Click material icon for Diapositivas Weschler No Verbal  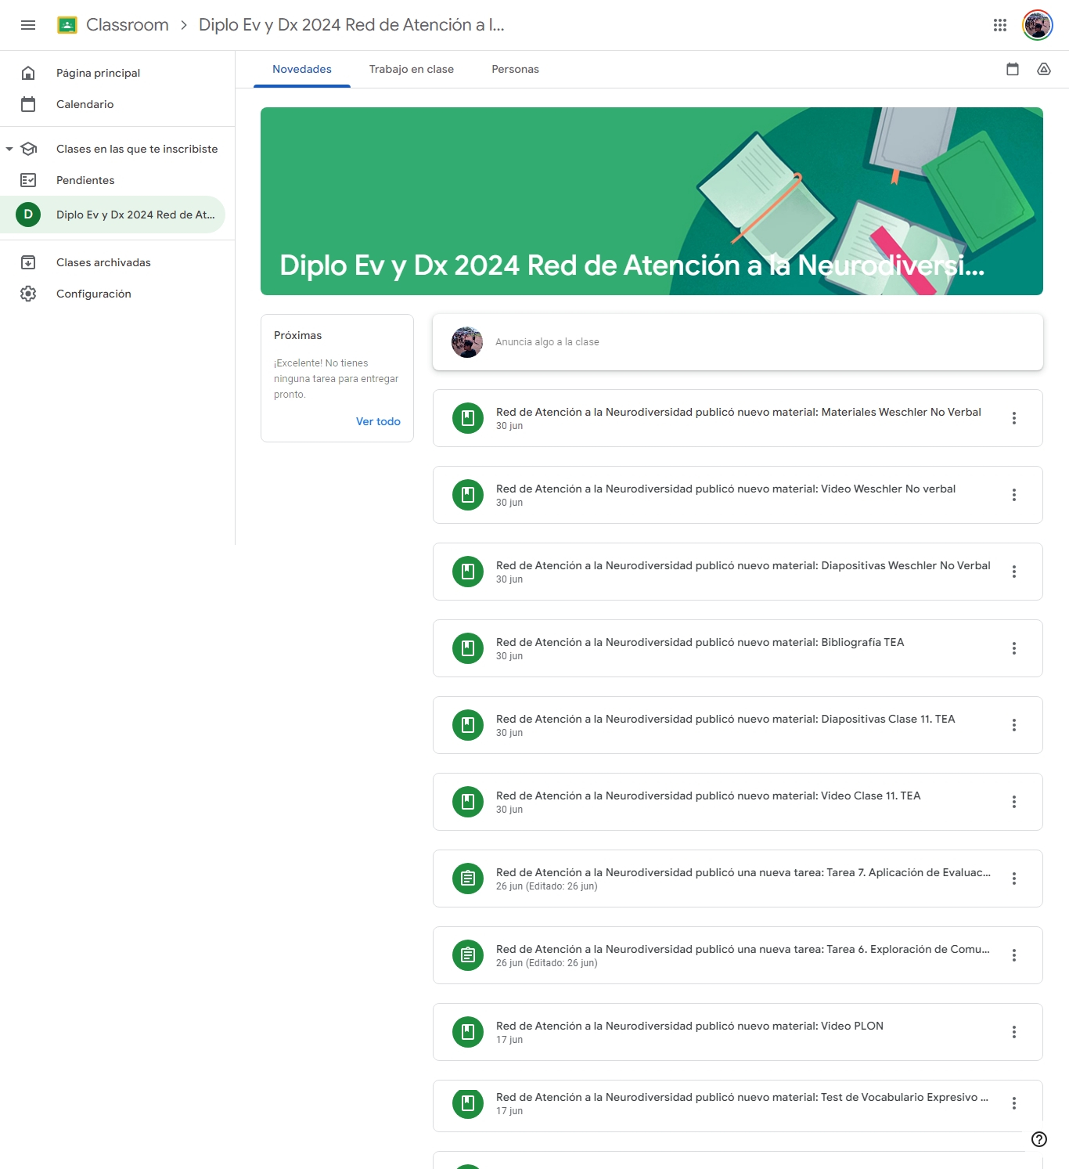468,572
